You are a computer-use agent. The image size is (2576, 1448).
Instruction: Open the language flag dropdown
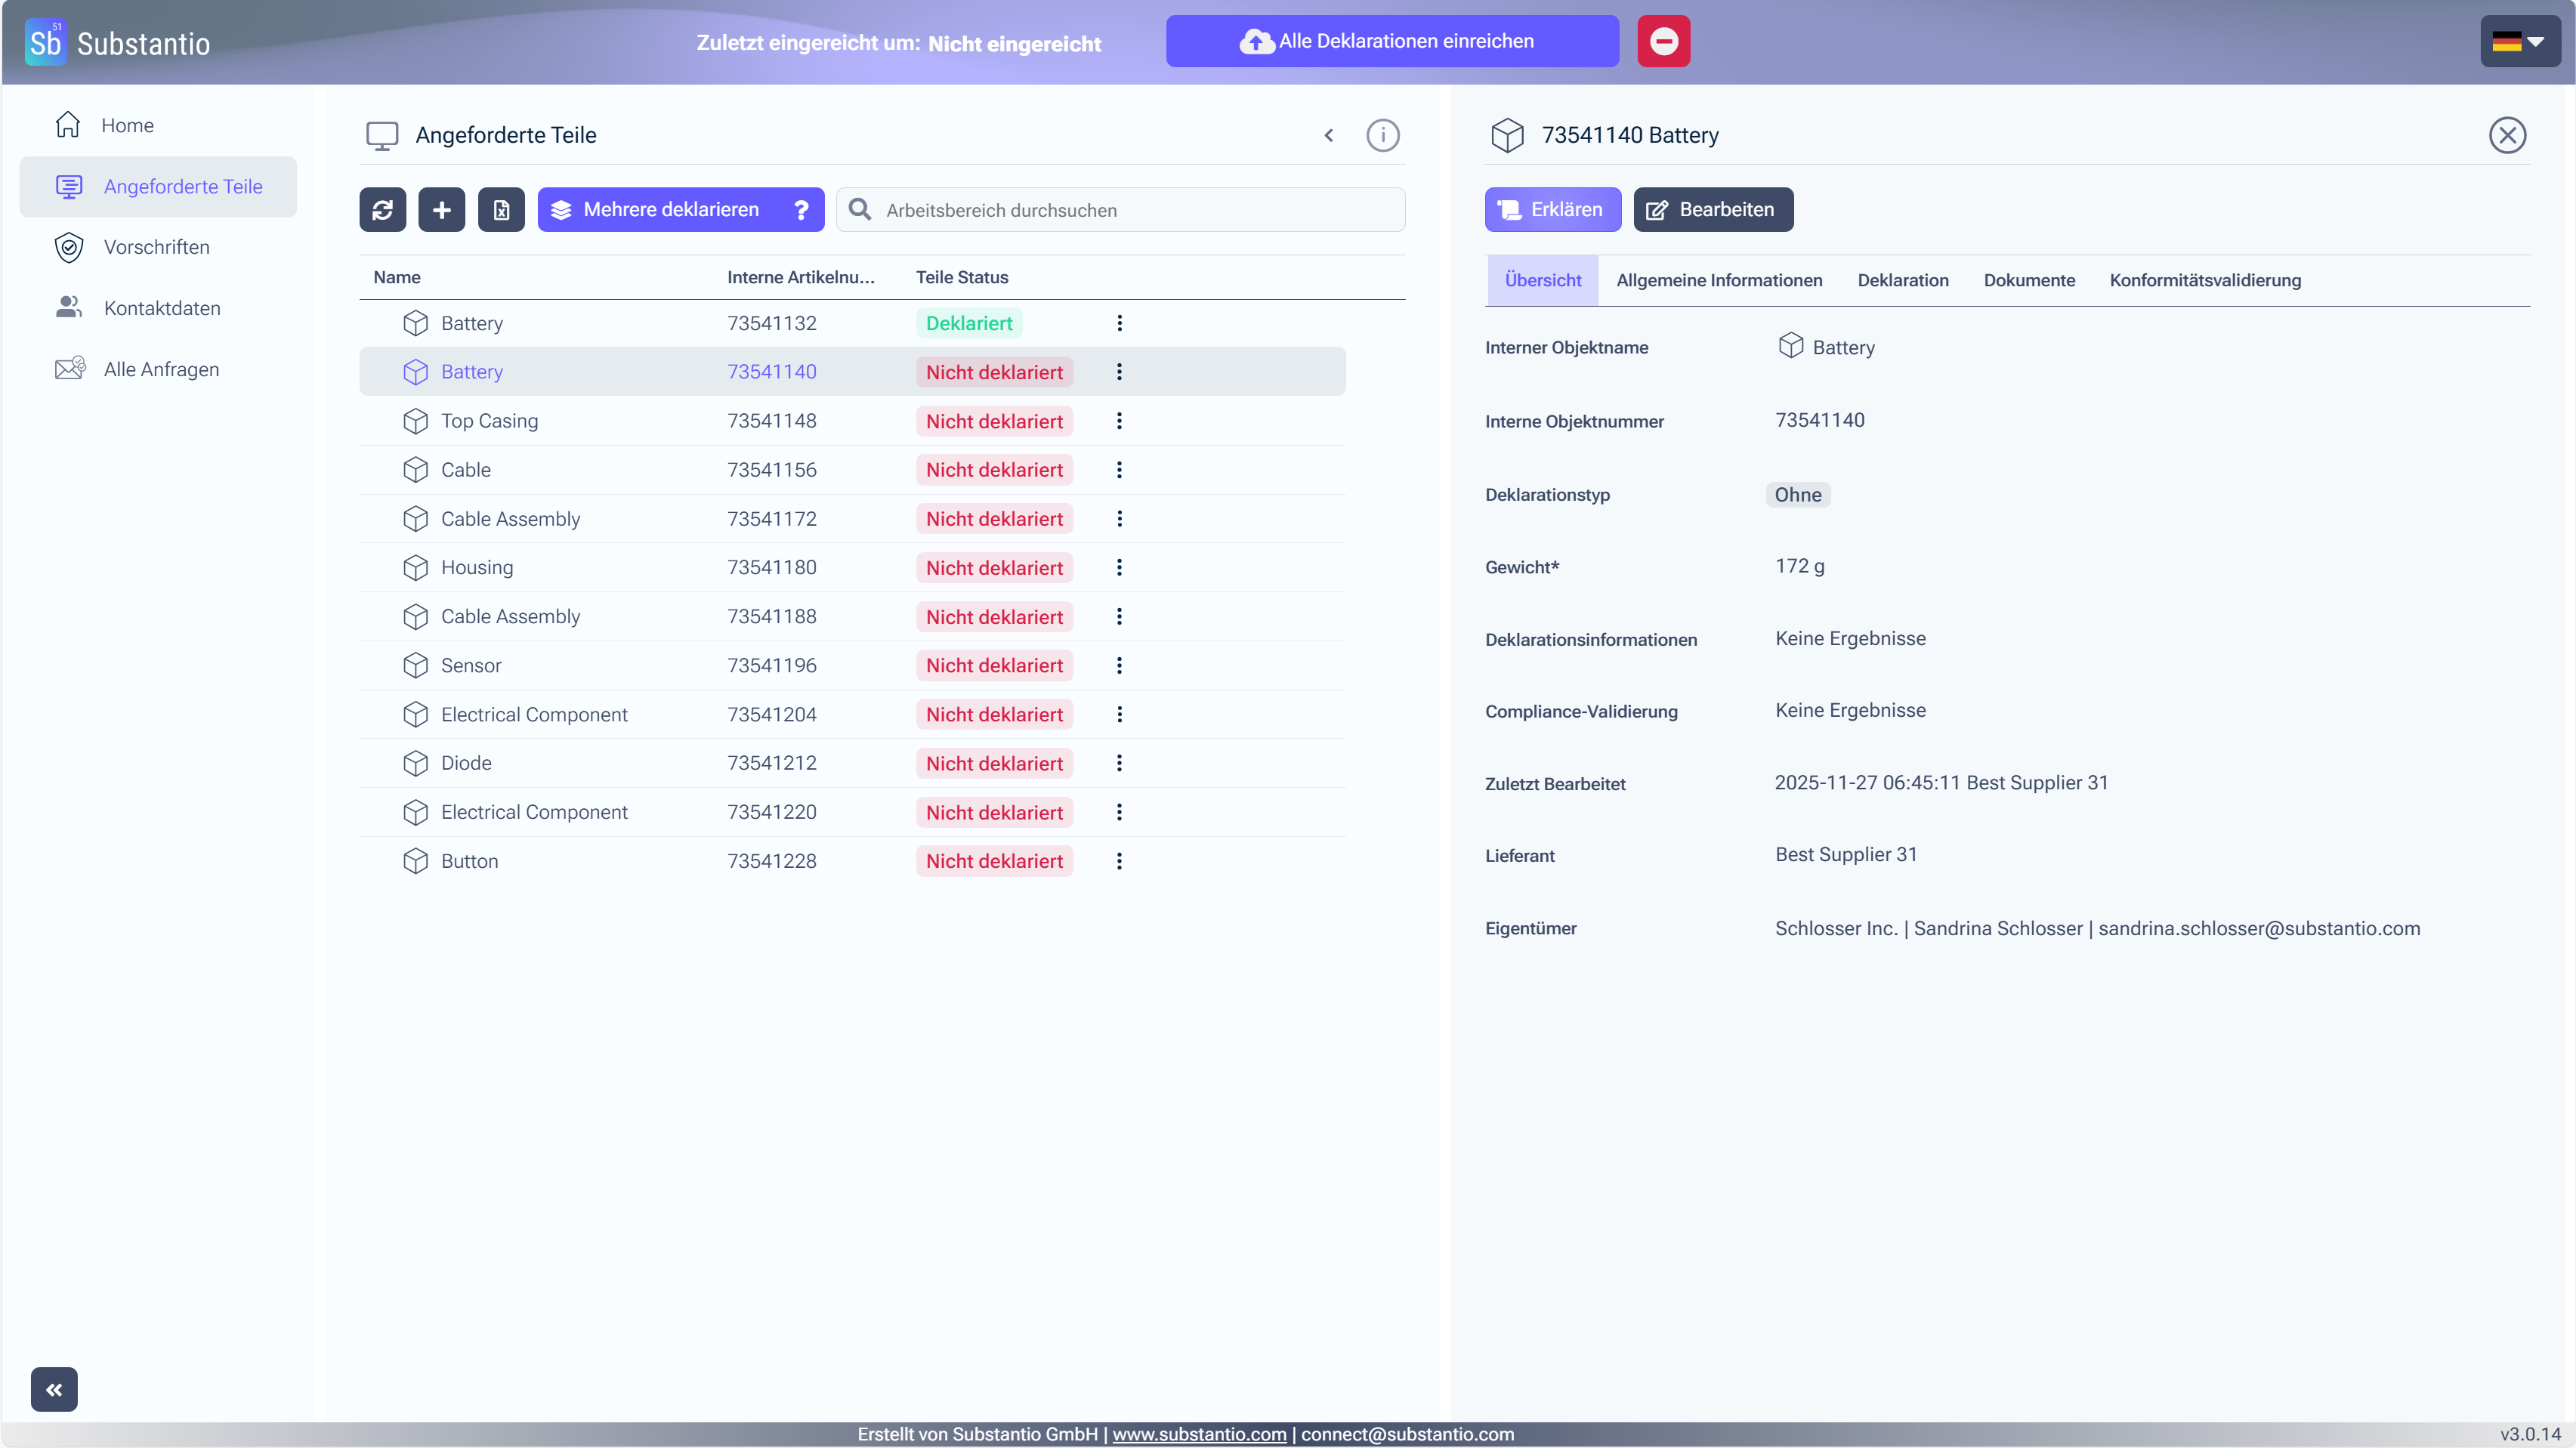pos(2519,41)
